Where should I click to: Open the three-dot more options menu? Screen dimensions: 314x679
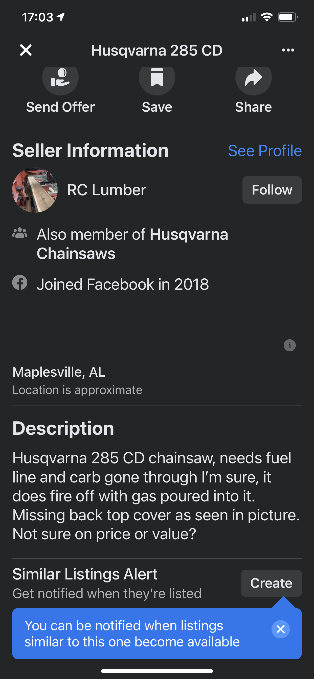pos(288,50)
